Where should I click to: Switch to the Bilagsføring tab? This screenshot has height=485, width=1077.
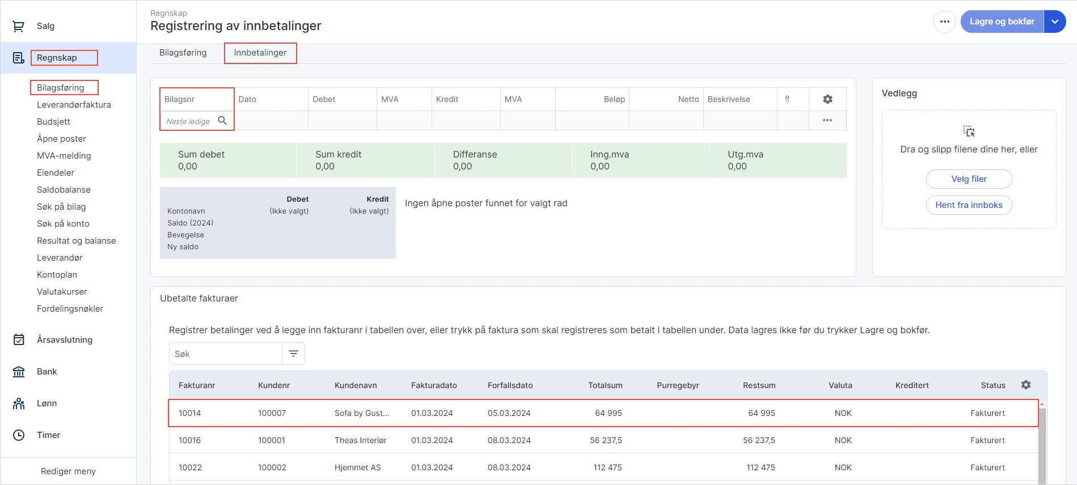point(183,53)
